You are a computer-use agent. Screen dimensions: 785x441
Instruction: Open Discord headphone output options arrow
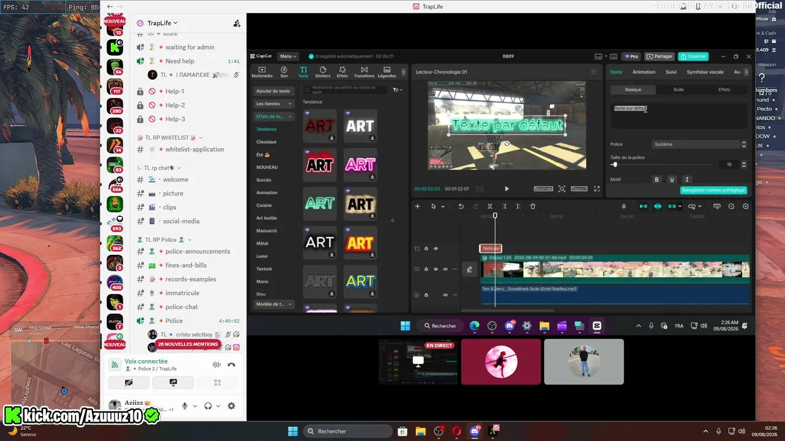click(x=218, y=406)
